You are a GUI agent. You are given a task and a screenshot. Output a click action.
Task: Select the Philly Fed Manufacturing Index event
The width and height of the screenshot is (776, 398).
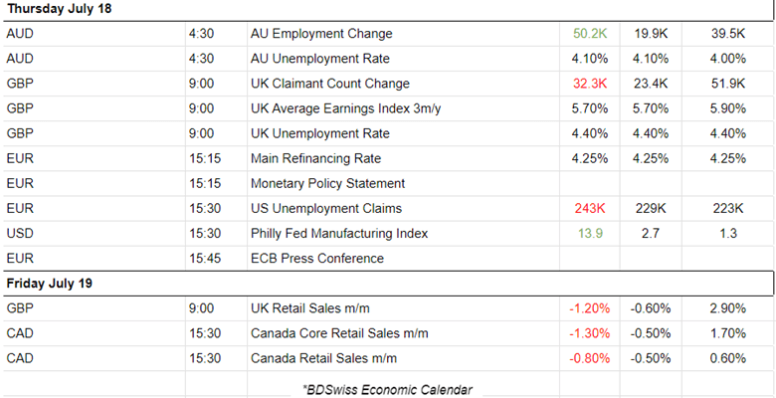339,233
